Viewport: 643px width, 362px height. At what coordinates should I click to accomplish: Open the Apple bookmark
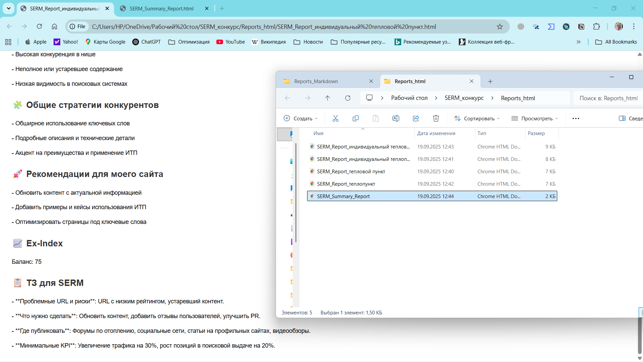35,42
